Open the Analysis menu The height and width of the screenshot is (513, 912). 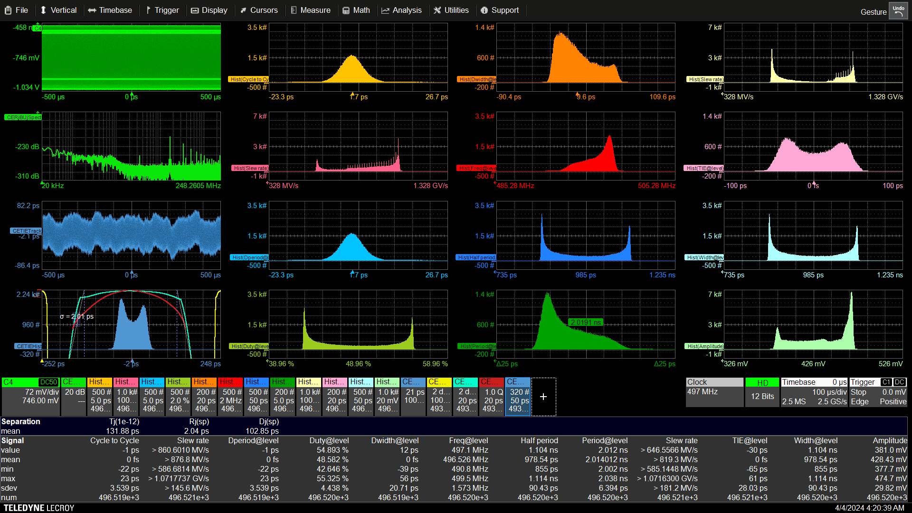click(401, 10)
